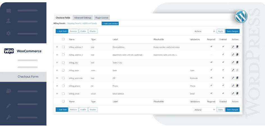The width and height of the screenshot is (265, 130).
Task: Grab the drag handle of billing_address_2
Action: [57, 55]
